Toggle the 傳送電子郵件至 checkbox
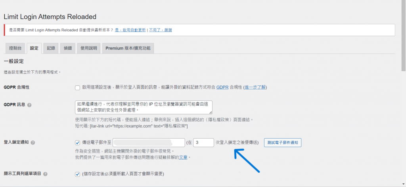This screenshot has height=187, width=406. pos(77,143)
